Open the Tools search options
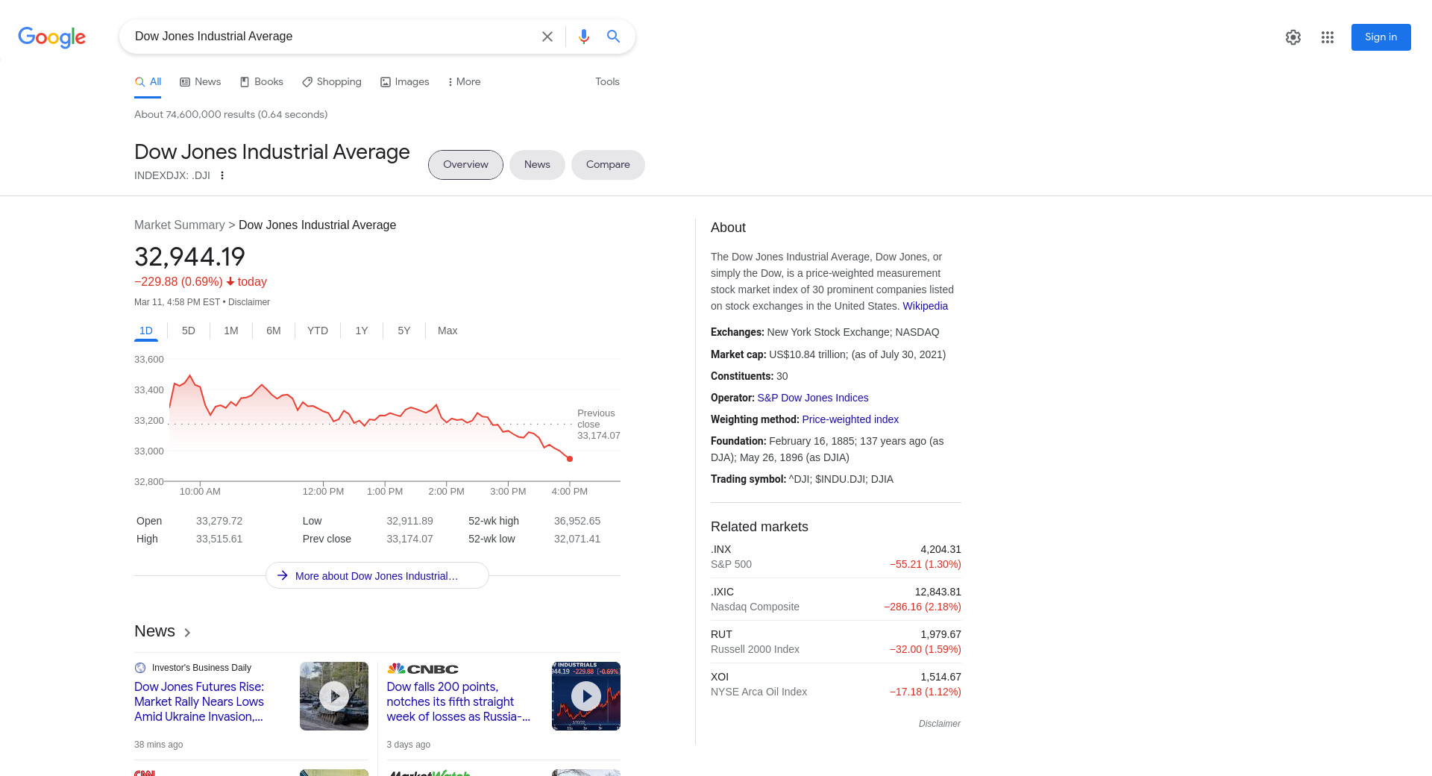 pyautogui.click(x=606, y=82)
